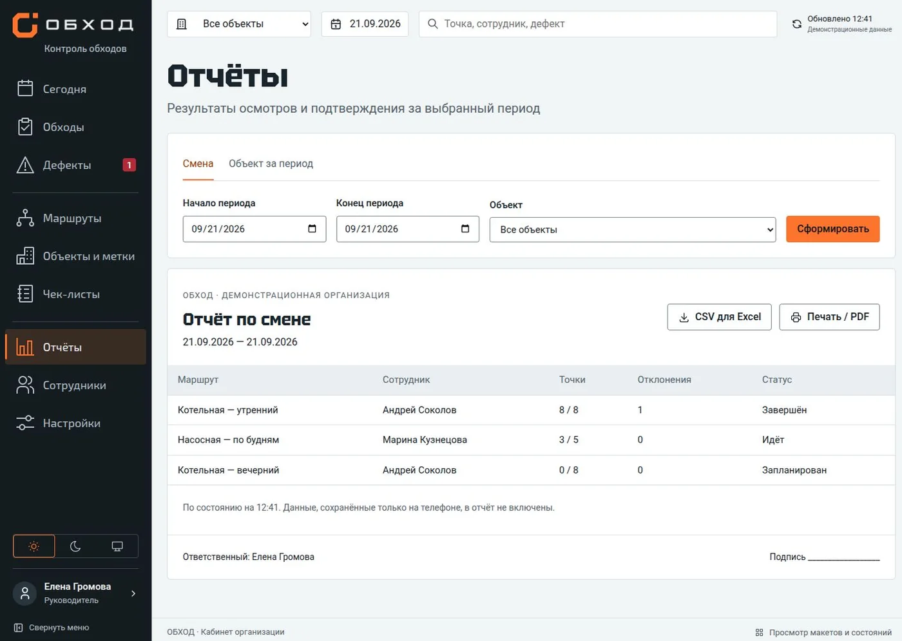The height and width of the screenshot is (641, 902).
Task: Open Сегодня calendar icon in sidebar
Action: 25,88
